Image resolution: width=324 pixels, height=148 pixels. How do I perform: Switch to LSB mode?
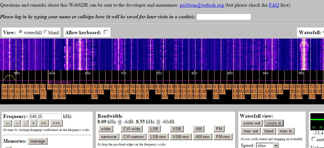[154, 129]
